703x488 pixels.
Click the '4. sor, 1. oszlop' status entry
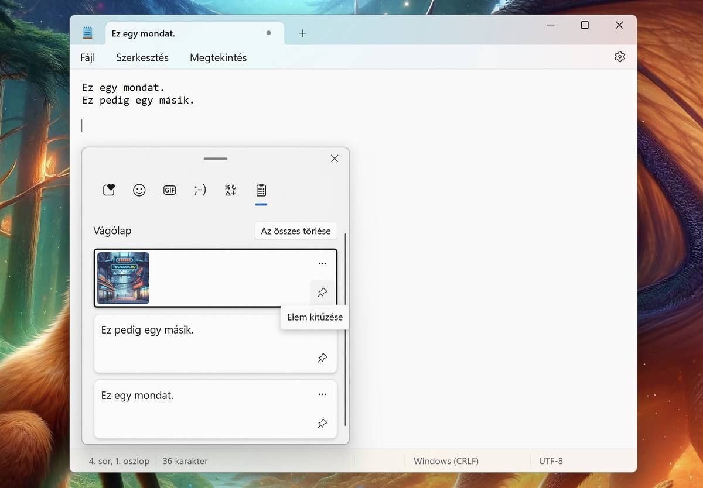[119, 461]
